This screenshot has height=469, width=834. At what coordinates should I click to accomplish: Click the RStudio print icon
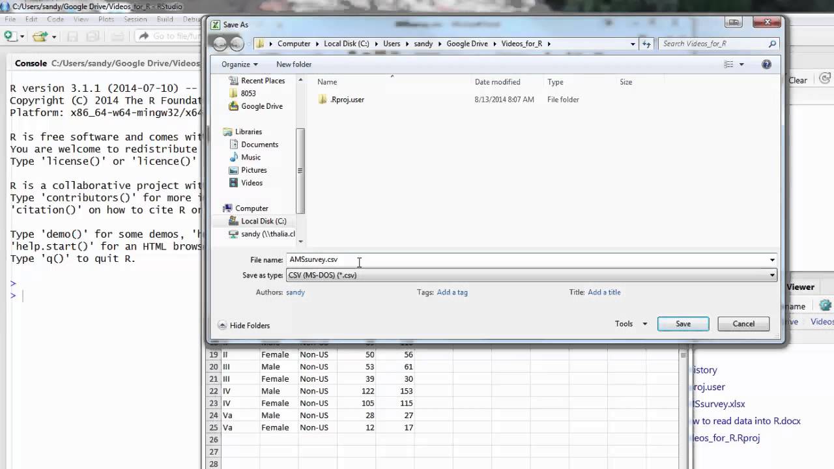point(118,36)
